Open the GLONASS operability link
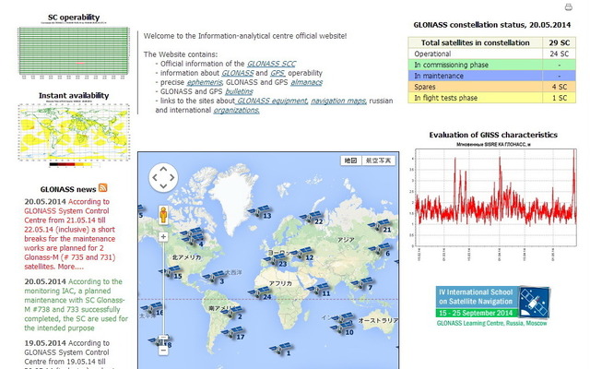The height and width of the screenshot is (369, 590). pos(238,73)
